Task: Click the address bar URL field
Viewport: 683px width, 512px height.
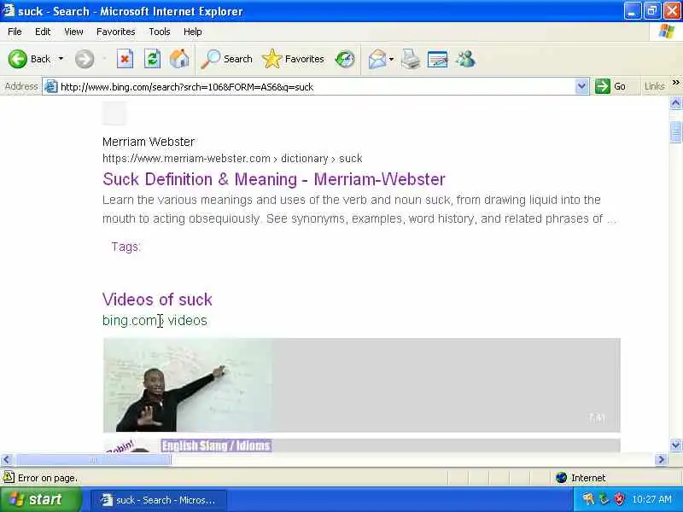Action: [316, 87]
